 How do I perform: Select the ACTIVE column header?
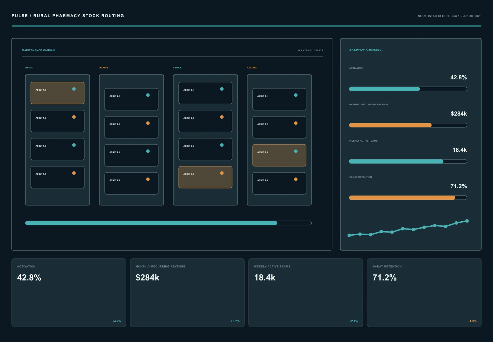104,68
